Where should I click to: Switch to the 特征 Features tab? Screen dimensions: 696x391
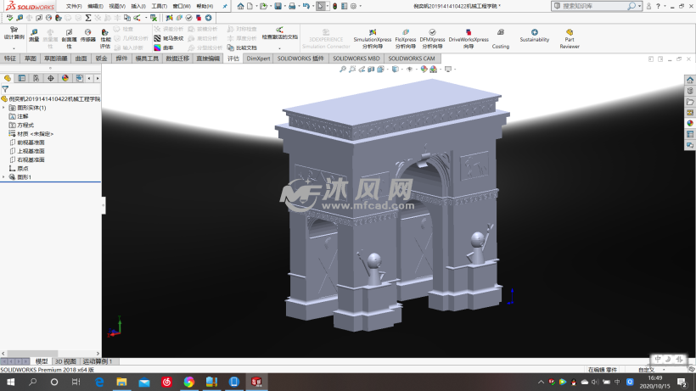pyautogui.click(x=10, y=59)
